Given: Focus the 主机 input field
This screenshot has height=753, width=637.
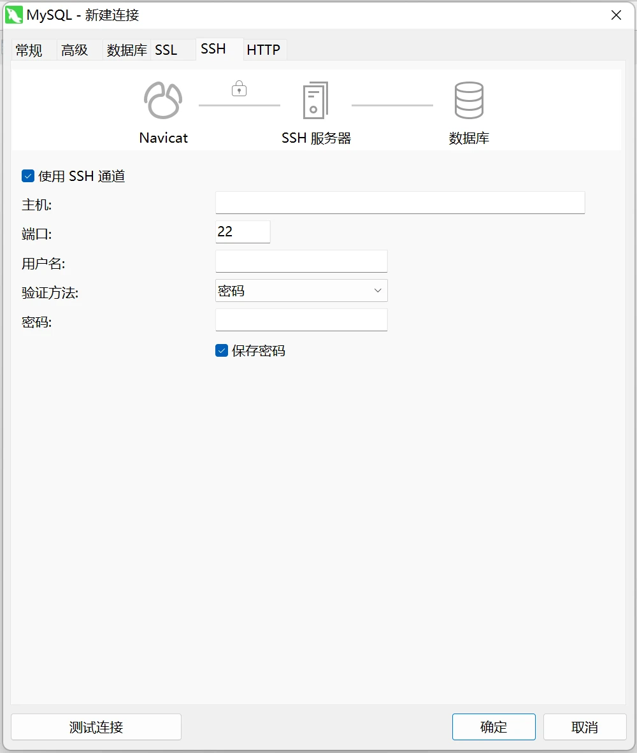Looking at the screenshot, I should tap(400, 203).
